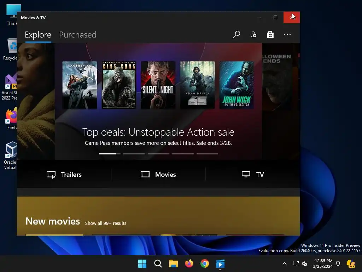Select the 65 Adam Driver poster
The width and height of the screenshot is (362, 272).
[197, 85]
